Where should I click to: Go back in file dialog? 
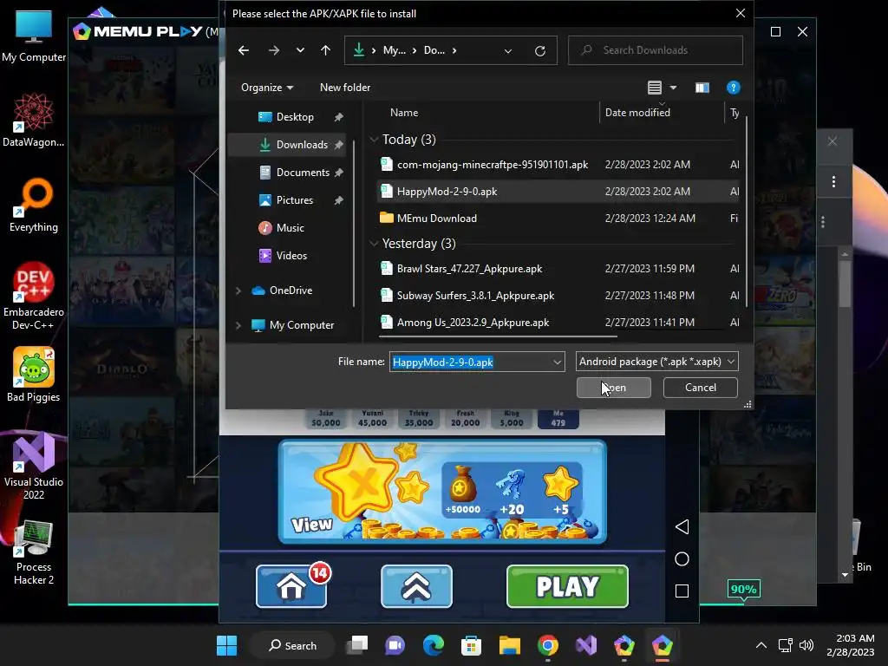pyautogui.click(x=244, y=50)
